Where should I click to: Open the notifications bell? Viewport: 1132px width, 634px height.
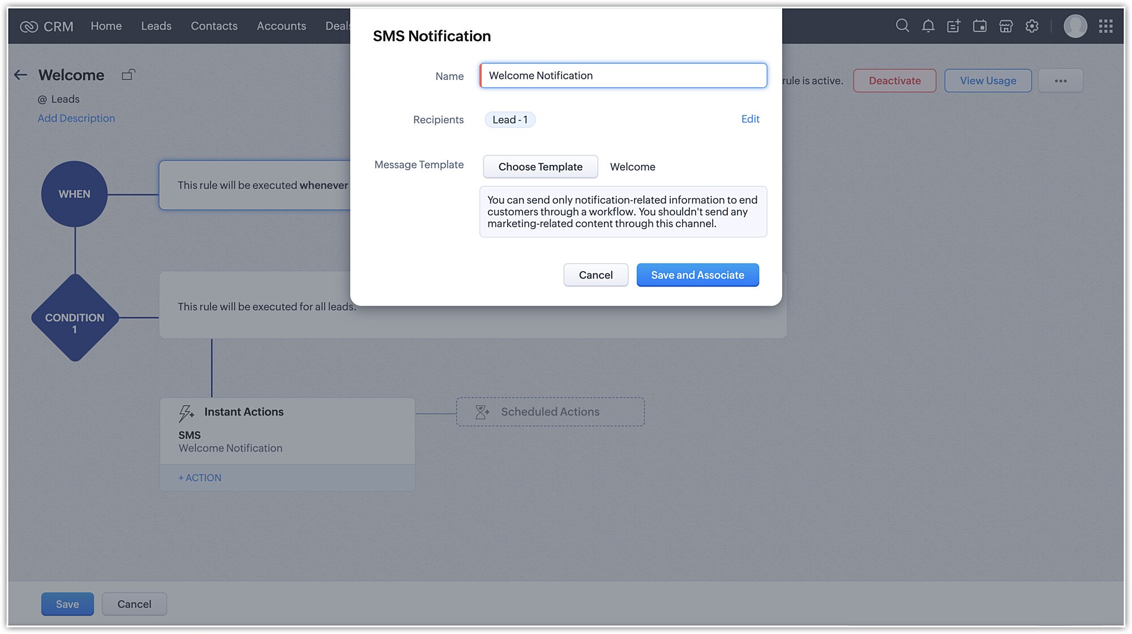click(x=928, y=26)
